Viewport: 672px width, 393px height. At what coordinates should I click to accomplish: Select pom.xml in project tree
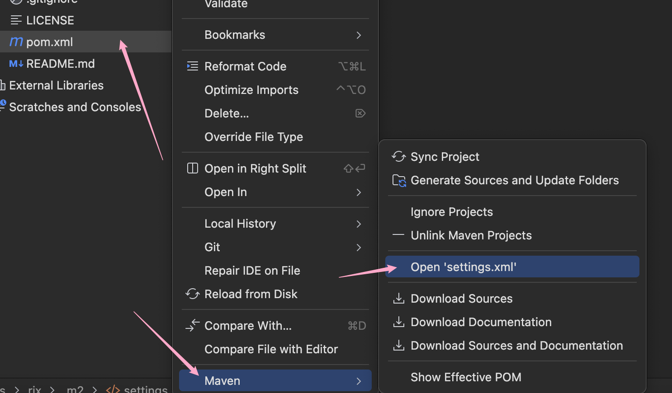[x=85, y=42]
